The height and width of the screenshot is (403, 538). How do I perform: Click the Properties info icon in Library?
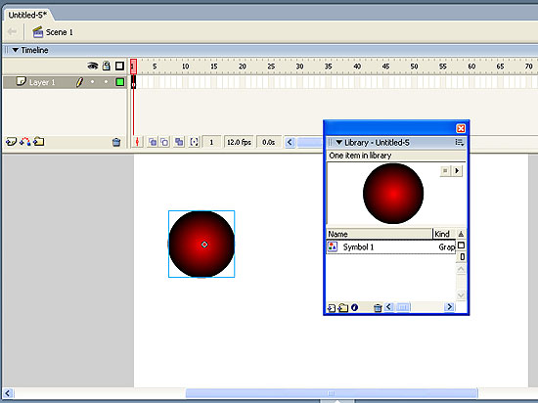pyautogui.click(x=354, y=307)
